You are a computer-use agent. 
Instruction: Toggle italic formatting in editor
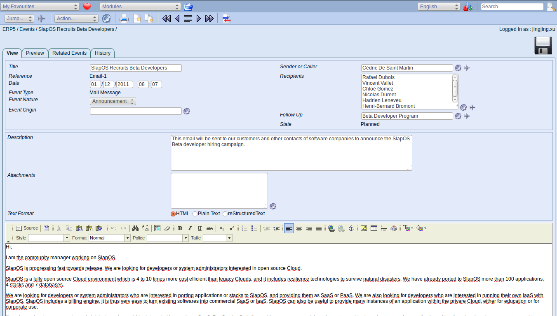tap(190, 228)
